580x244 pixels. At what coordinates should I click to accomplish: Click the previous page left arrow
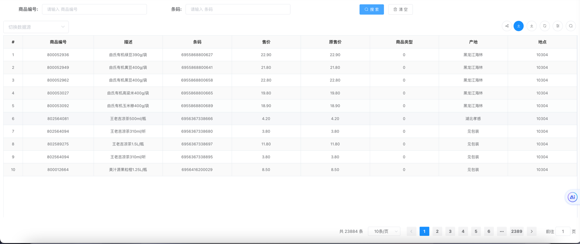coord(411,231)
